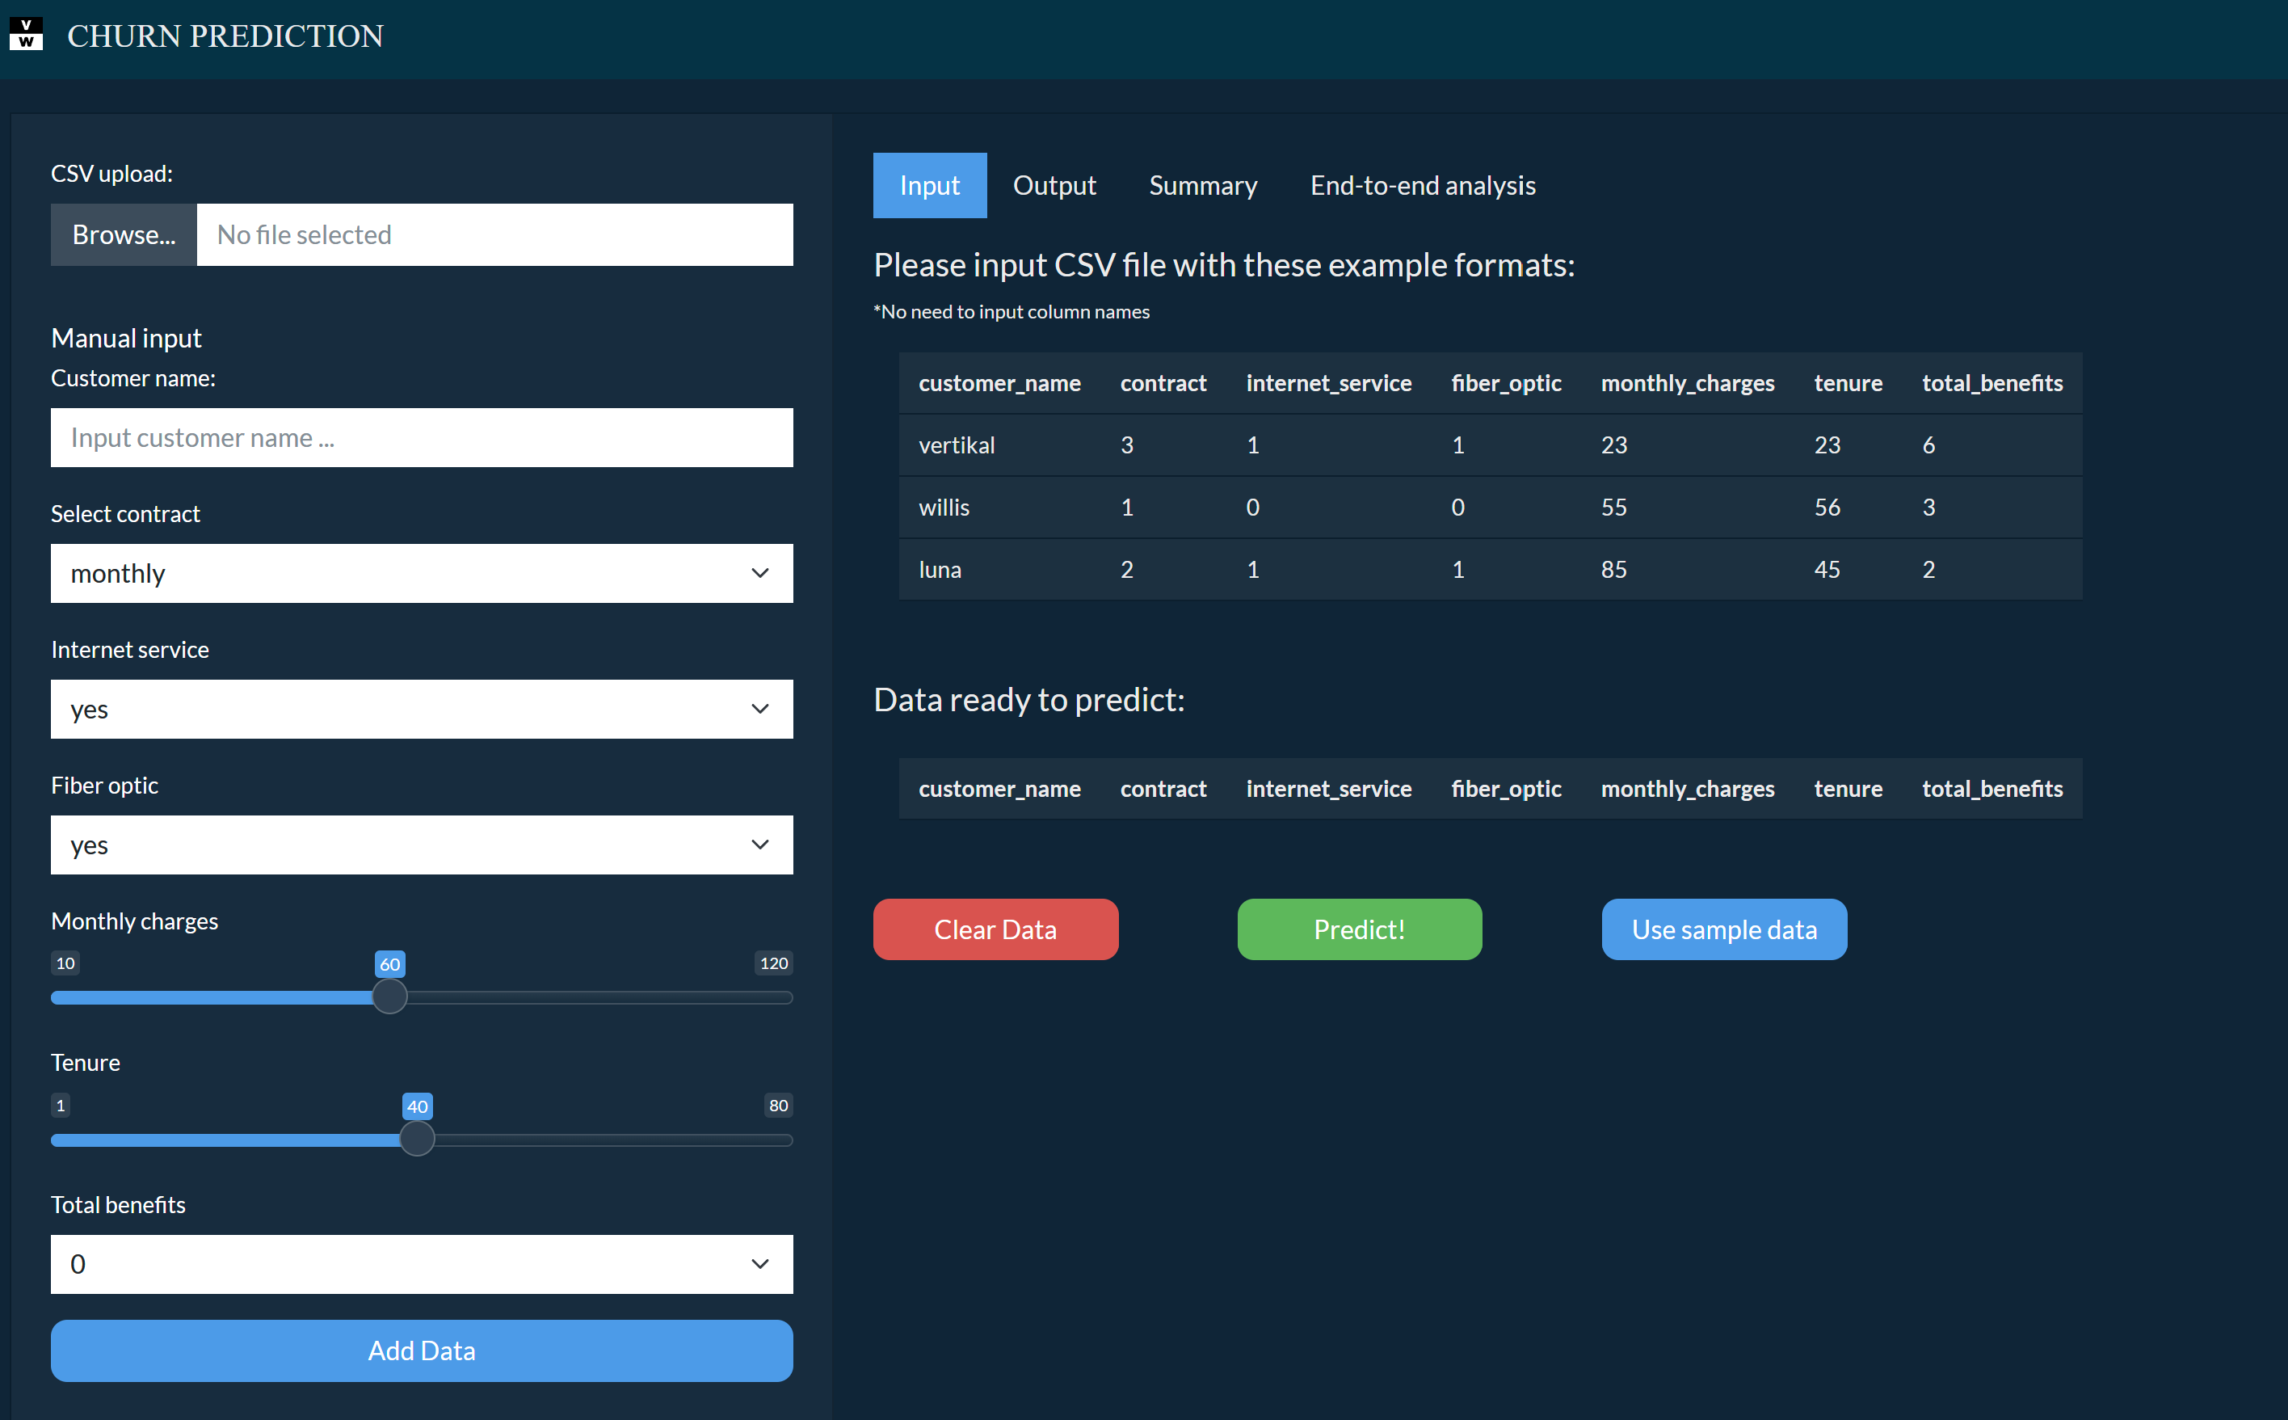Click the Input customer name text field
The image size is (2288, 1420).
click(422, 436)
